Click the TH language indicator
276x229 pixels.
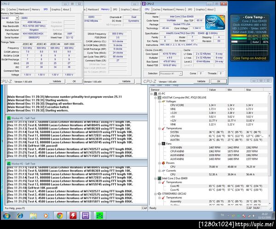(222, 215)
